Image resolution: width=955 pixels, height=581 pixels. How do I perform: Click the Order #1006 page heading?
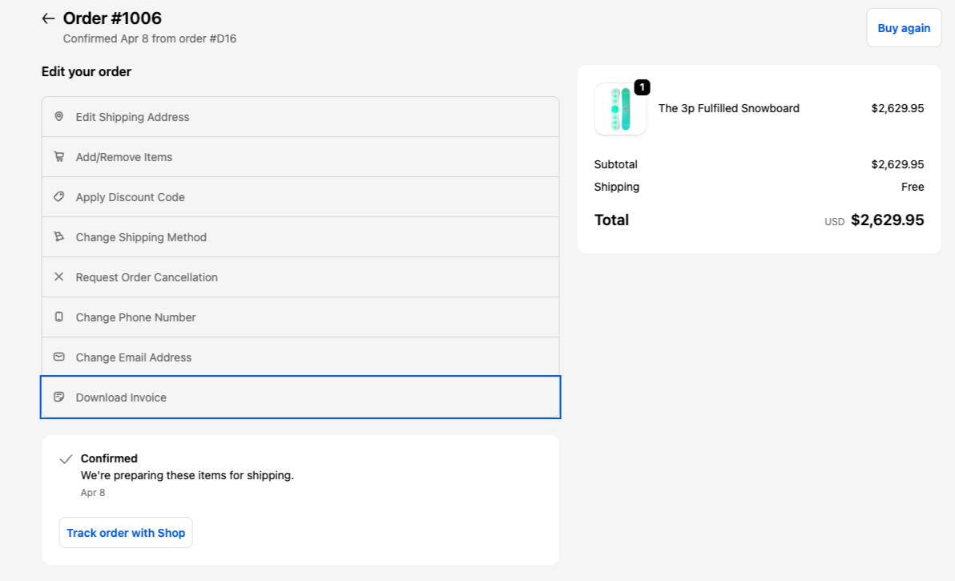click(112, 18)
